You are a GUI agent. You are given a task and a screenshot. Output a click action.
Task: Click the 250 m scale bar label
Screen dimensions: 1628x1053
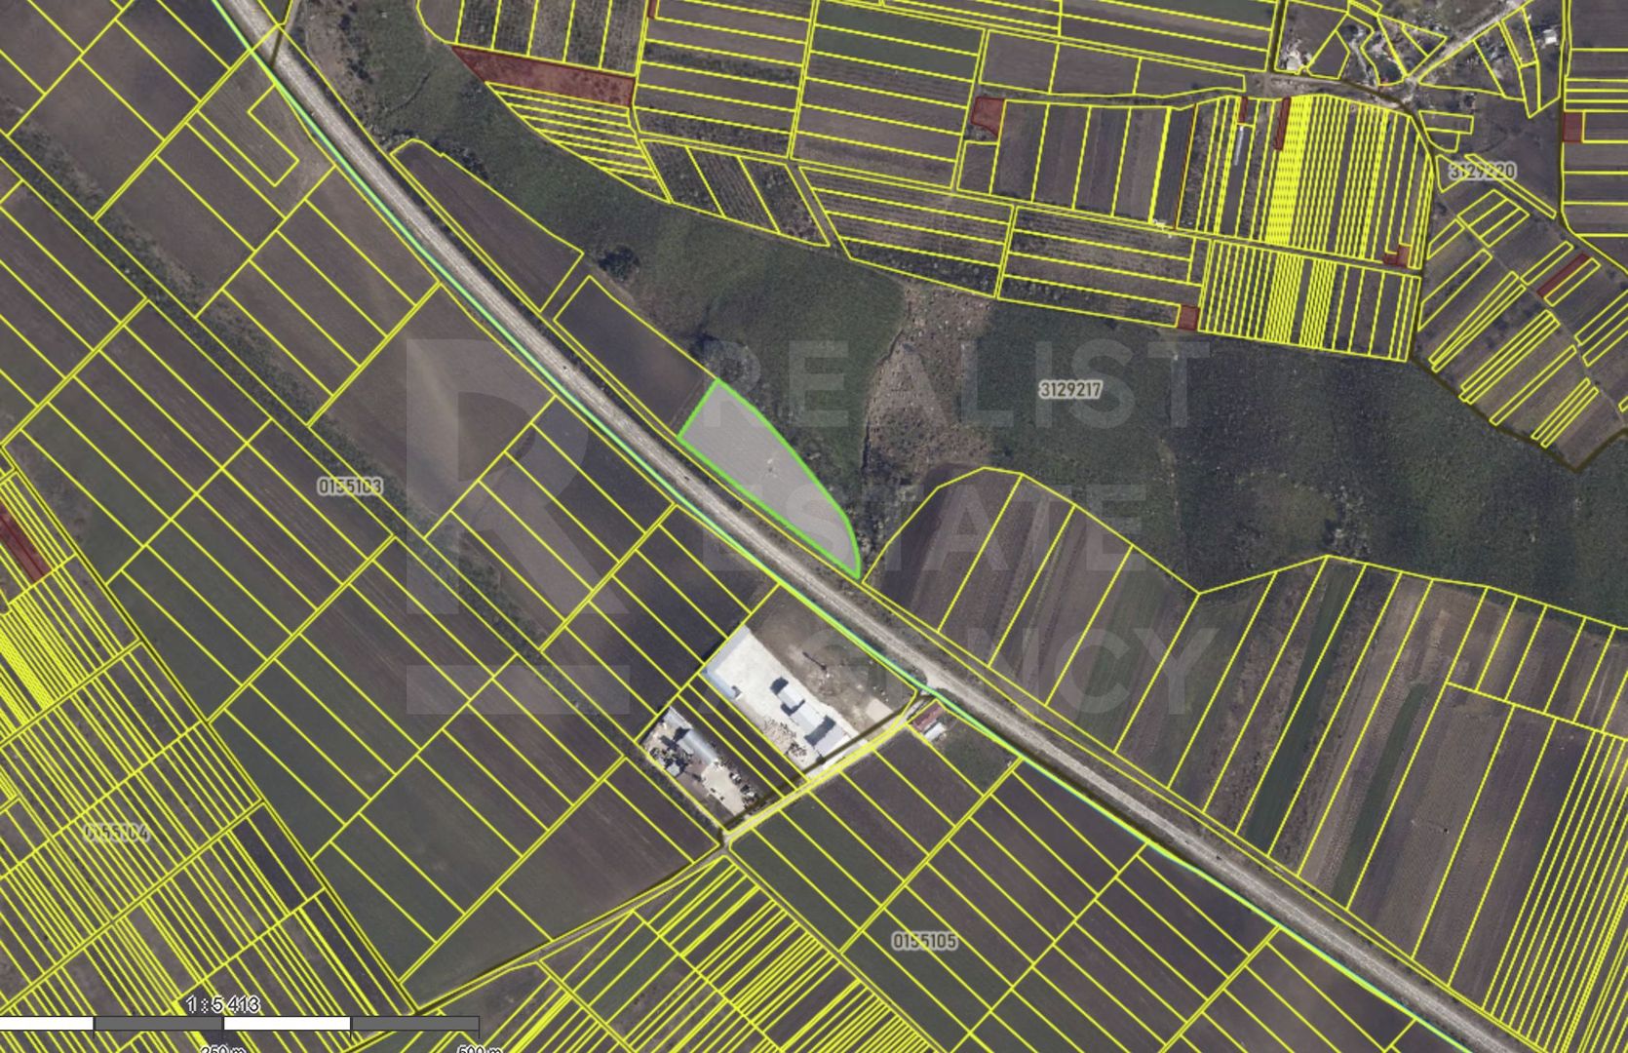tap(221, 1049)
